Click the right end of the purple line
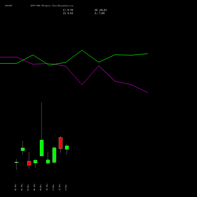Viewport: 197px width, 197px height. pos(148,93)
